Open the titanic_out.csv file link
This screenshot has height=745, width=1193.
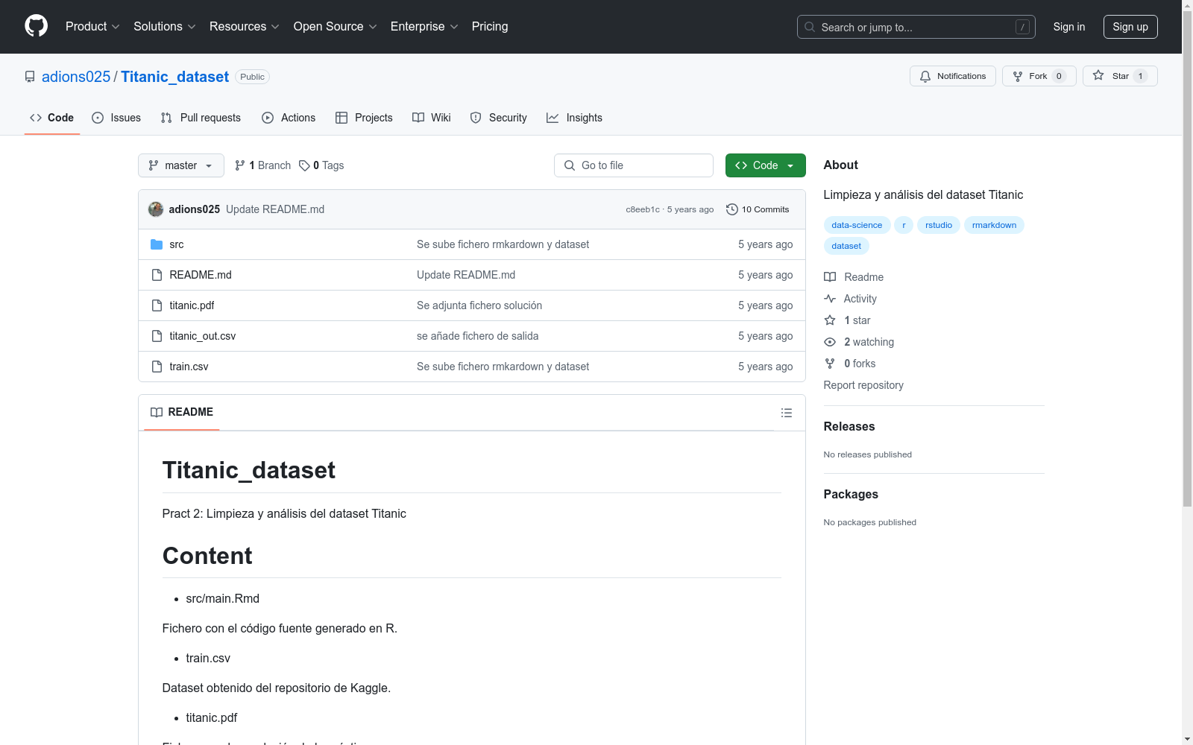(x=203, y=336)
